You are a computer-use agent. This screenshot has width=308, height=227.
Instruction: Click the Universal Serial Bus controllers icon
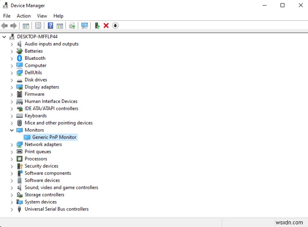pos(19,209)
